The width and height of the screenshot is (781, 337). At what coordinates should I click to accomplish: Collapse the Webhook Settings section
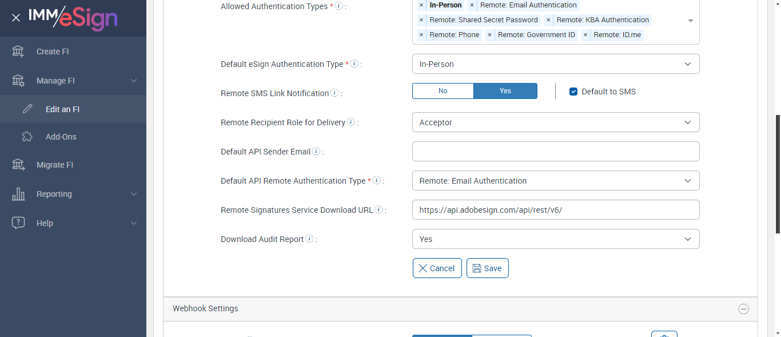pos(743,309)
